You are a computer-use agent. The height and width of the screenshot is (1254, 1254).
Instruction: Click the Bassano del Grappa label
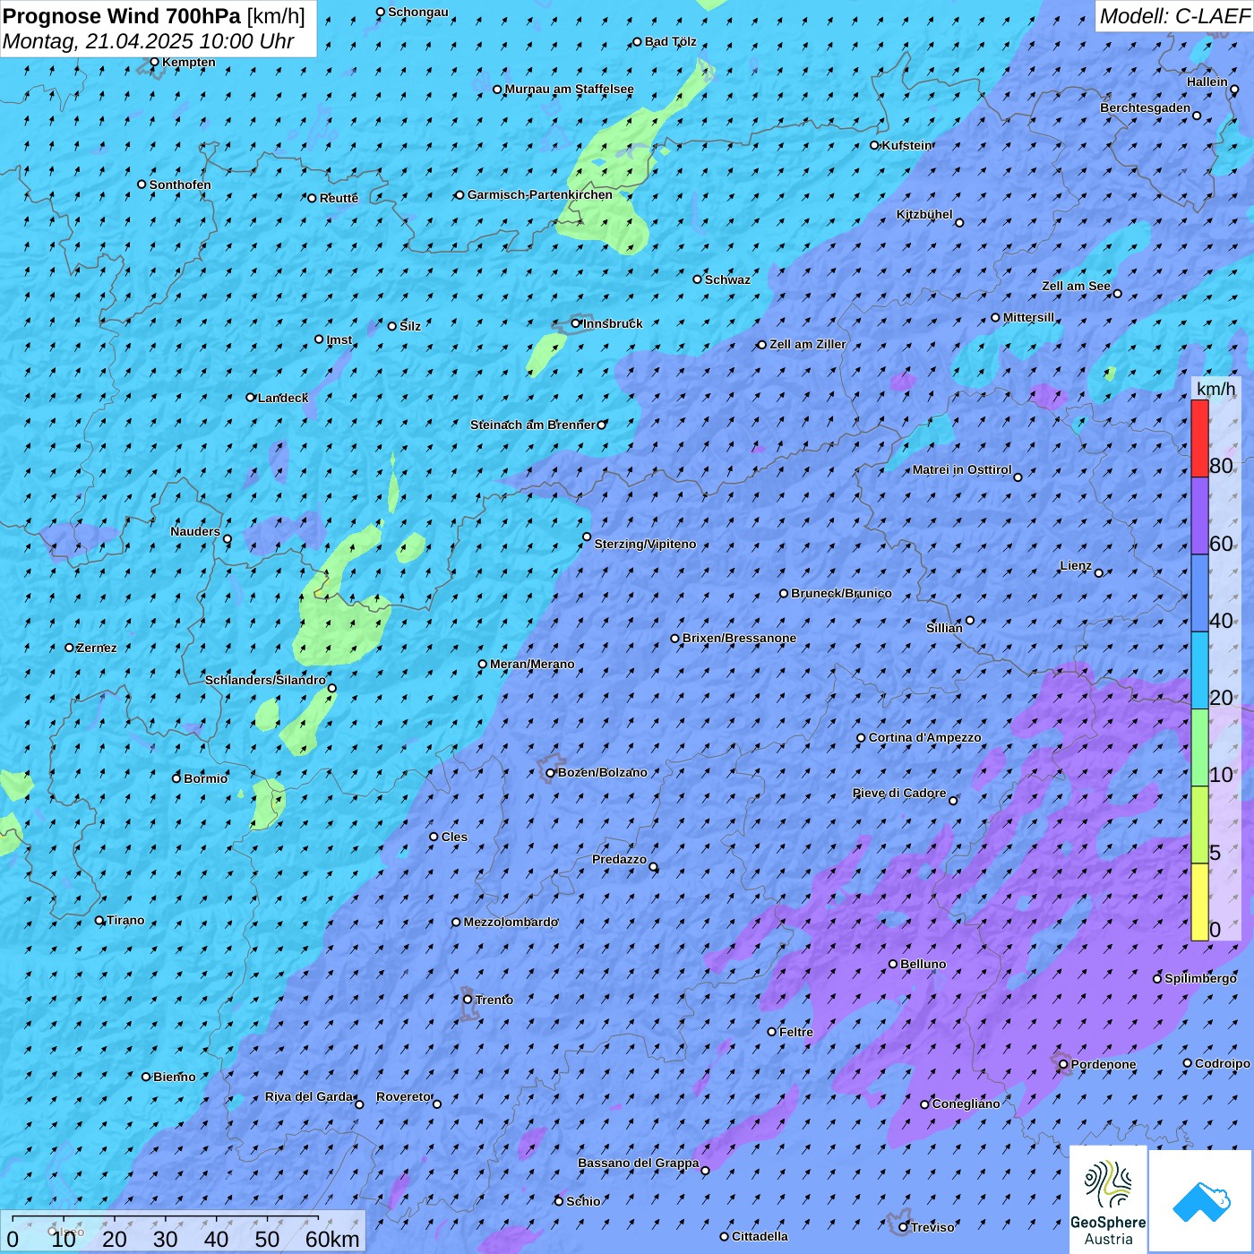click(x=639, y=1163)
